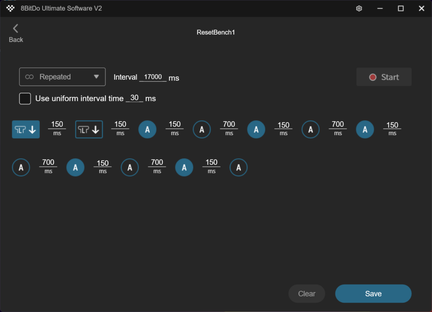432x312 pixels.
Task: Click the uniform interval 30 ms field
Action: 135,98
